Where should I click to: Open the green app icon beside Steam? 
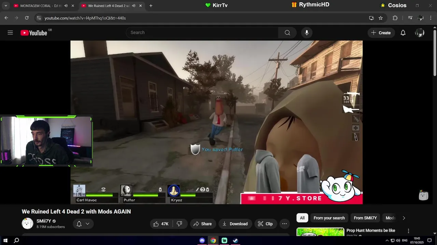tap(224, 240)
